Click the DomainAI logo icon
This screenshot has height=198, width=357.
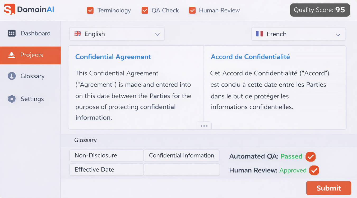click(x=10, y=10)
